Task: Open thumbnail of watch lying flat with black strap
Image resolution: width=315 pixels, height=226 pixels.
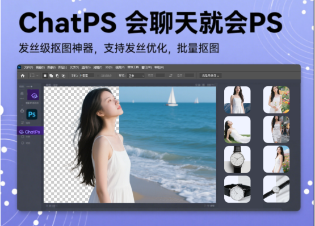Action: point(237,189)
